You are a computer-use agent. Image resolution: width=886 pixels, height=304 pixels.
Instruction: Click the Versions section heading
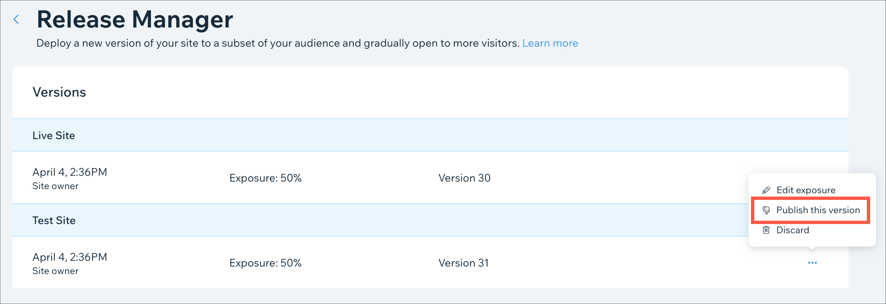[x=59, y=92]
